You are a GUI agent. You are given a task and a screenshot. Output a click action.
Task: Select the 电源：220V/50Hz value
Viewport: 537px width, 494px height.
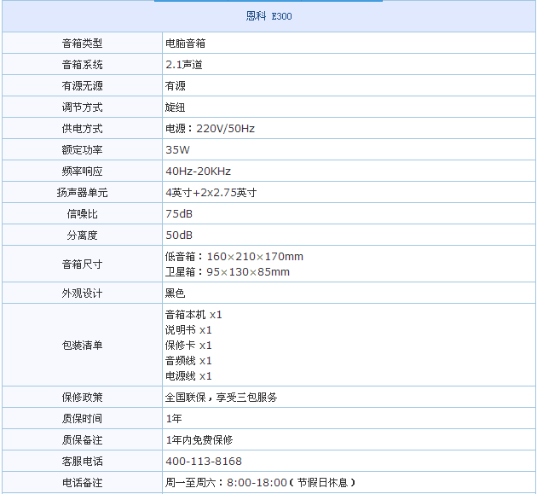(x=211, y=129)
